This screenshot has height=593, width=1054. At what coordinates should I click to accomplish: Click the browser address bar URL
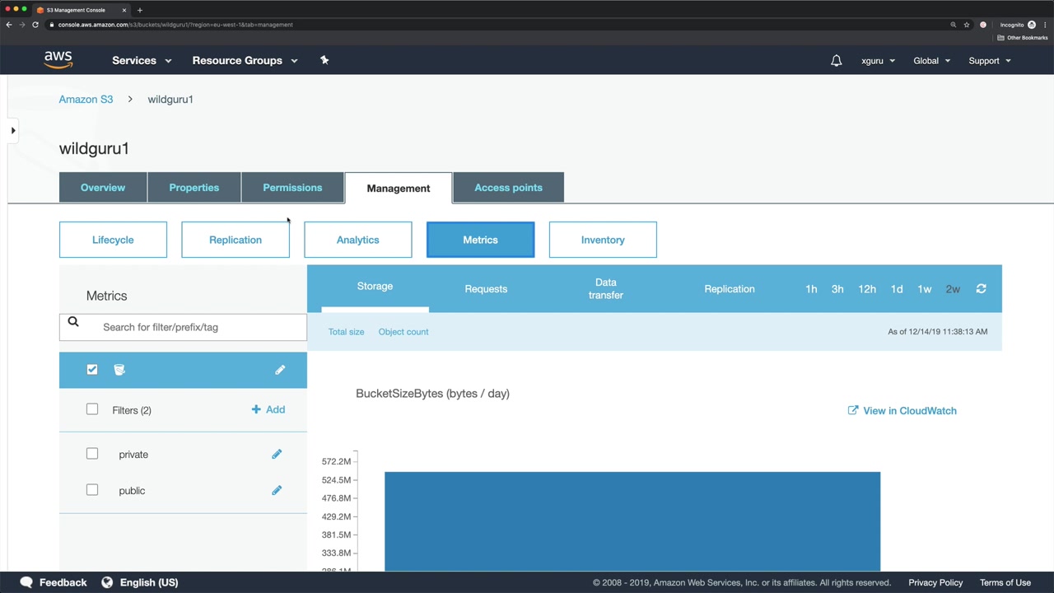click(175, 25)
